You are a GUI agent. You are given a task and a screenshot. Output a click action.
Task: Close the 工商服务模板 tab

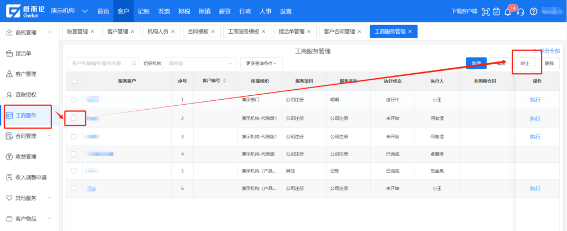[x=264, y=32]
